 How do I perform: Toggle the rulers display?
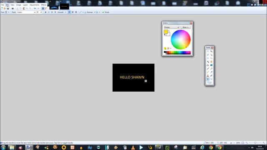click(x=46, y=8)
